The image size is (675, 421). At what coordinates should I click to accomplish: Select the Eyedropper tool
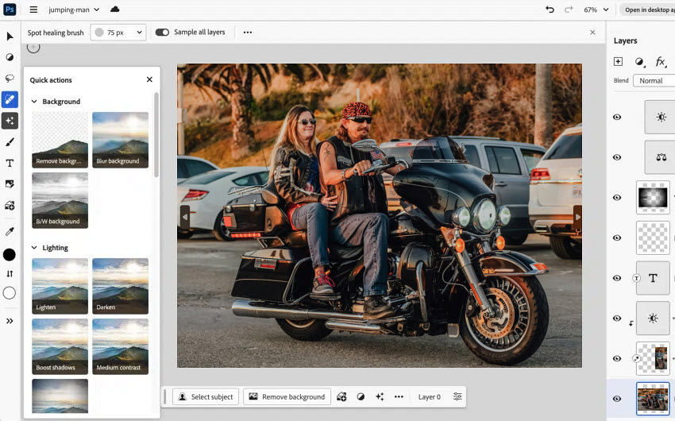10,232
